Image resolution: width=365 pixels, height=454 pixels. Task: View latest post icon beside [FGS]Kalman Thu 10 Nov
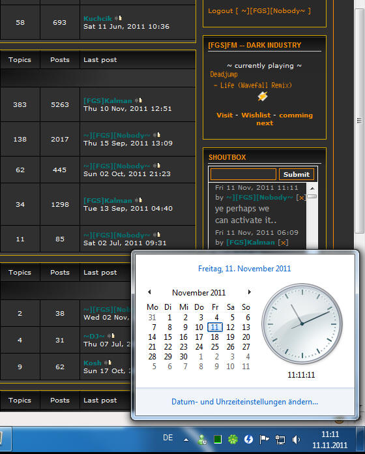pos(139,100)
